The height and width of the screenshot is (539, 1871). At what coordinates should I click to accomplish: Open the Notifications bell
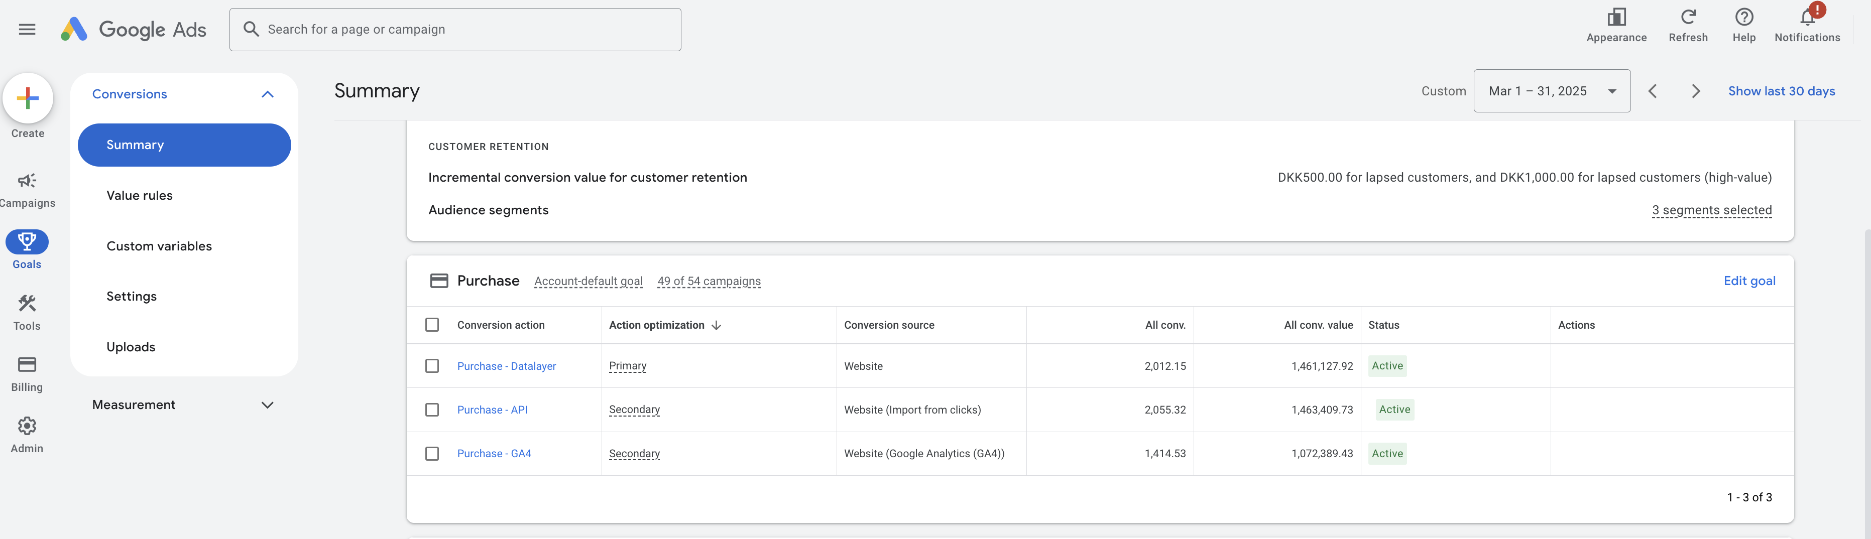click(1806, 18)
